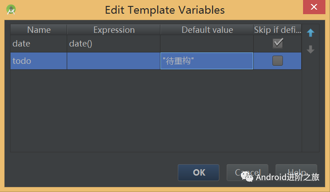Close the Edit Template Variables dialog
Image resolution: width=330 pixels, height=192 pixels.
[x=314, y=7]
